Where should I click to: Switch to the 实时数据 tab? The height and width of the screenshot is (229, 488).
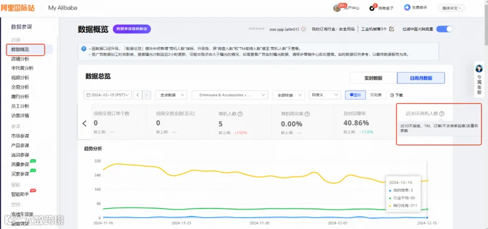click(x=373, y=78)
